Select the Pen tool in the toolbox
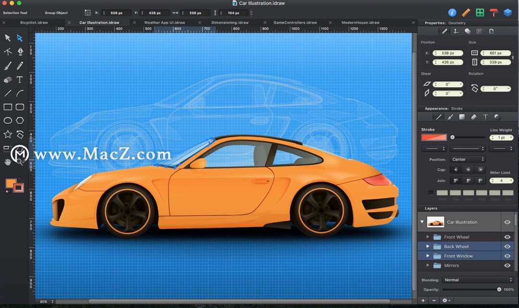The image size is (519, 308). pyautogui.click(x=20, y=51)
